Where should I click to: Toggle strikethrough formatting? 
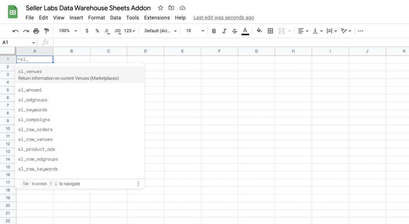pyautogui.click(x=235, y=31)
